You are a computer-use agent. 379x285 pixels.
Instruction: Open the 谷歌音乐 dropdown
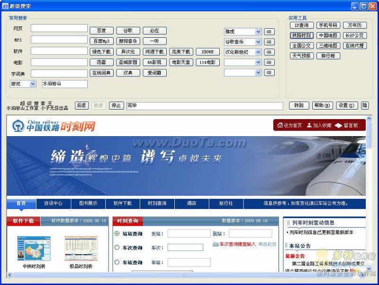point(258,42)
